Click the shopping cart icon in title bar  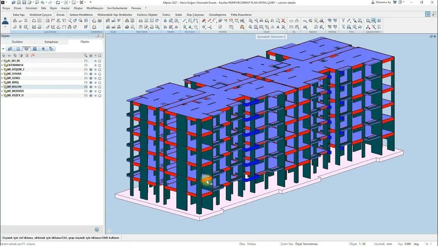(395, 2)
